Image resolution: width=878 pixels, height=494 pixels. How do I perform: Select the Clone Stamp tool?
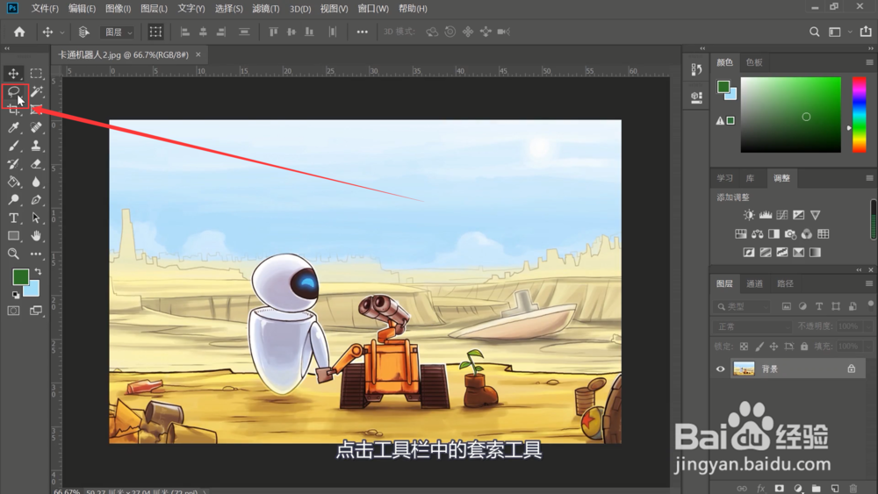[36, 146]
